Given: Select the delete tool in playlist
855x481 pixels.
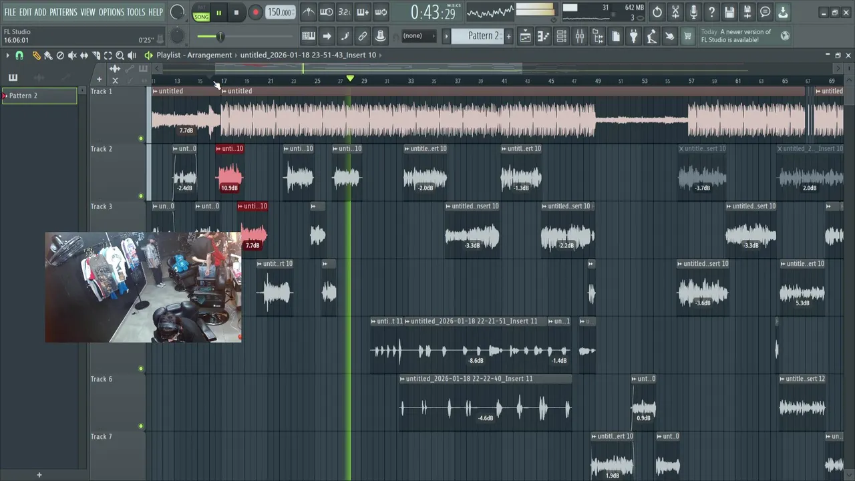Looking at the screenshot, I should coord(60,55).
